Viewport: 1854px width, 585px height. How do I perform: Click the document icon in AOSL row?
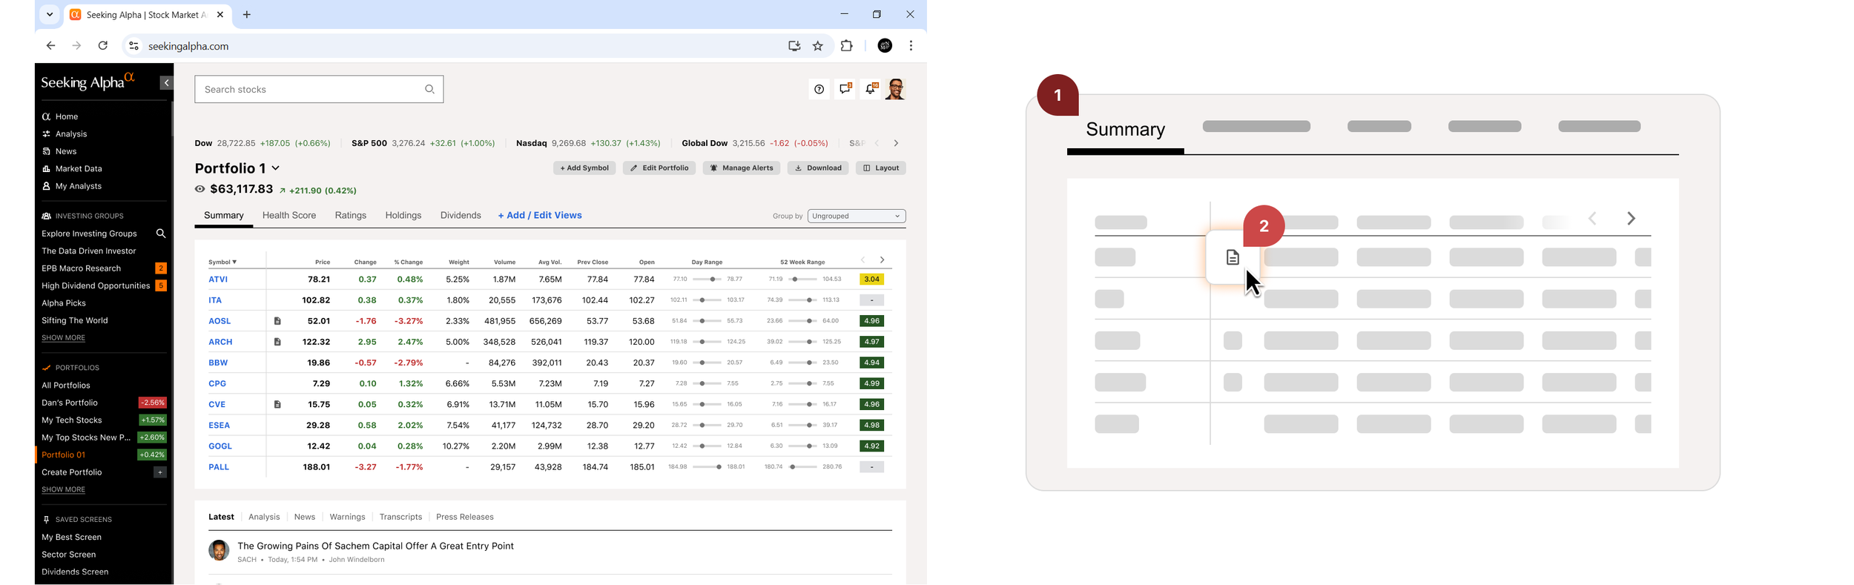click(277, 321)
